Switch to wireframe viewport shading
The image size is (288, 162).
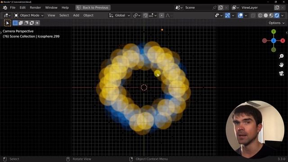pos(260,15)
